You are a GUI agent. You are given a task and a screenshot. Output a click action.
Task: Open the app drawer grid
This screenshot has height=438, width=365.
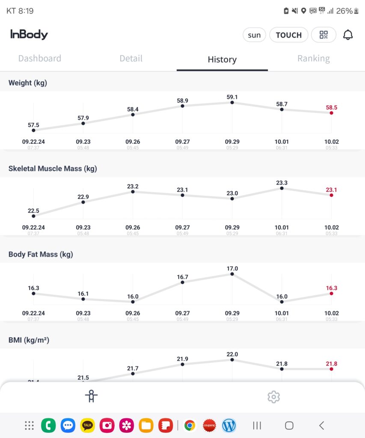29,425
